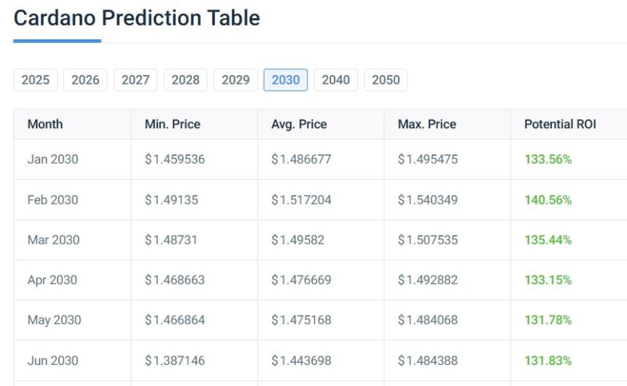Open the 2050 prediction tab
The width and height of the screenshot is (627, 386).
point(386,80)
